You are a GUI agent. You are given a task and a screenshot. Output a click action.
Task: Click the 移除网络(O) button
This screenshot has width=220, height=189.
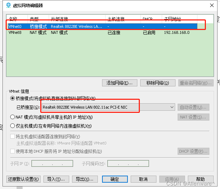pos(158,83)
